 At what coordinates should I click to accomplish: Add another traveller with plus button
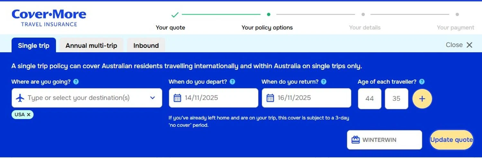pyautogui.click(x=422, y=99)
